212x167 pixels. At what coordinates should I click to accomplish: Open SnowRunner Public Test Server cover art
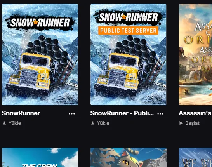tap(129, 54)
